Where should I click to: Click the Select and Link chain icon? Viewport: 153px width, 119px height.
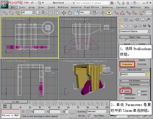point(5,13)
